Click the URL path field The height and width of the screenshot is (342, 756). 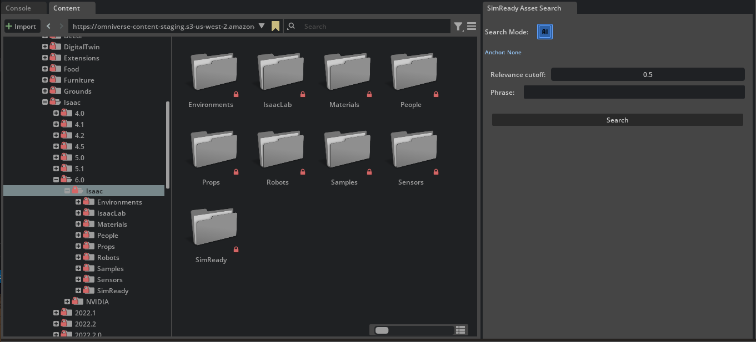click(x=164, y=26)
